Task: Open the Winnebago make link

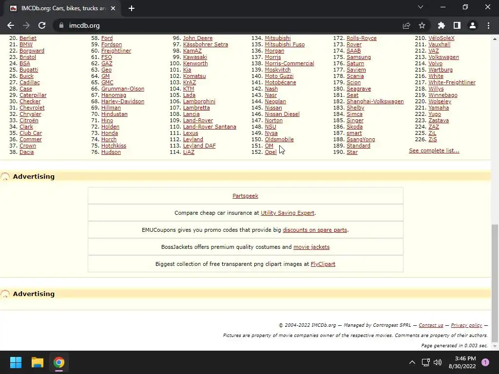Action: click(443, 95)
